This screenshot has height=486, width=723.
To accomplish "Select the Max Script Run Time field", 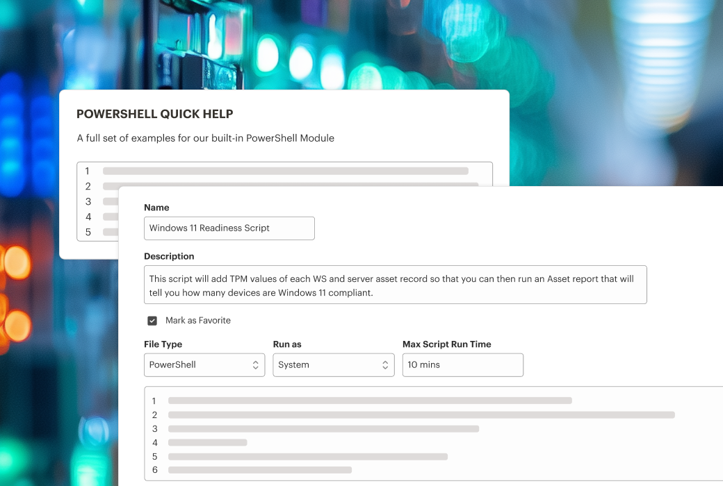I will (462, 365).
